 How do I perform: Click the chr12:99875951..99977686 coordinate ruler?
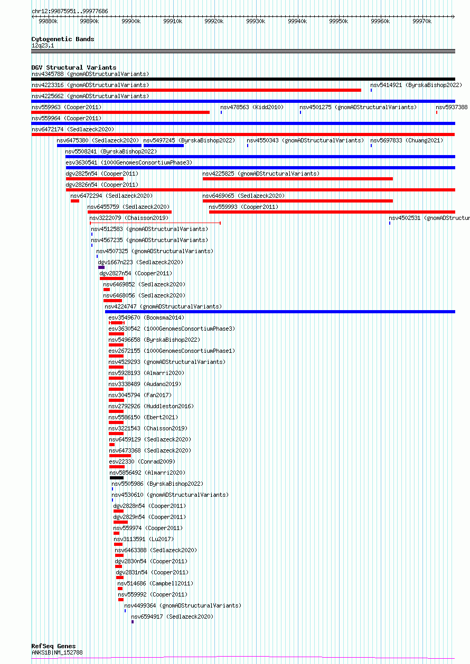coord(243,17)
